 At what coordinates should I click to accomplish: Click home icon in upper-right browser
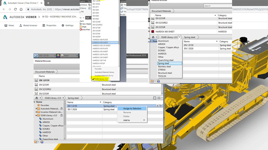coord(153,37)
